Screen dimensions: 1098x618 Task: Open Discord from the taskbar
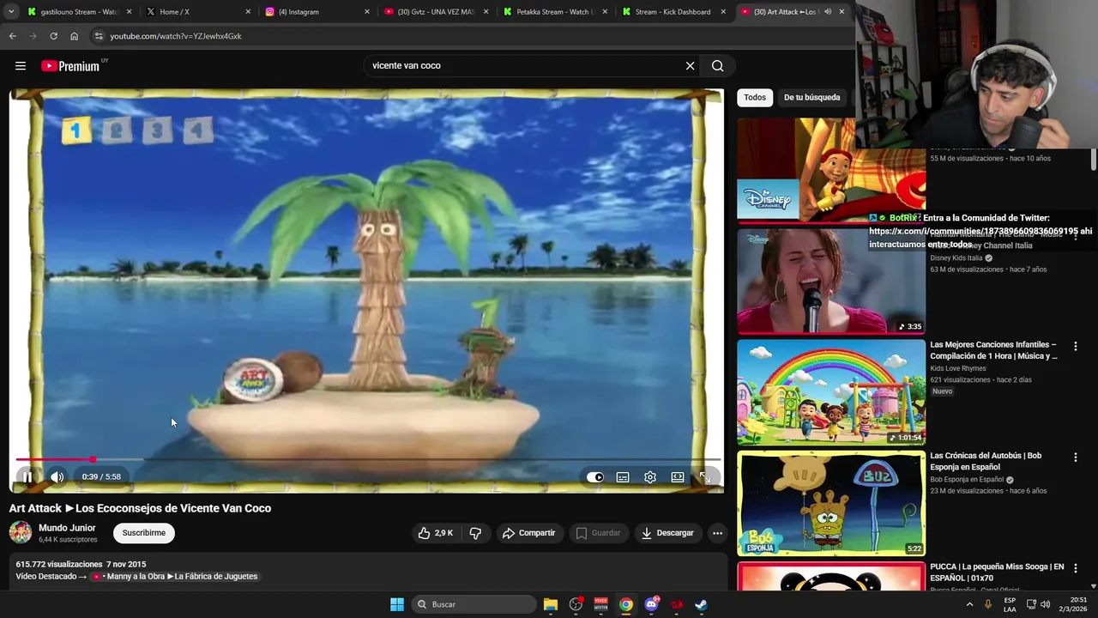651,604
